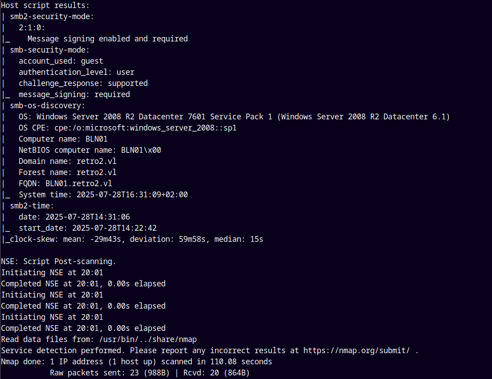Click the System time timestamp line

(x=103, y=195)
